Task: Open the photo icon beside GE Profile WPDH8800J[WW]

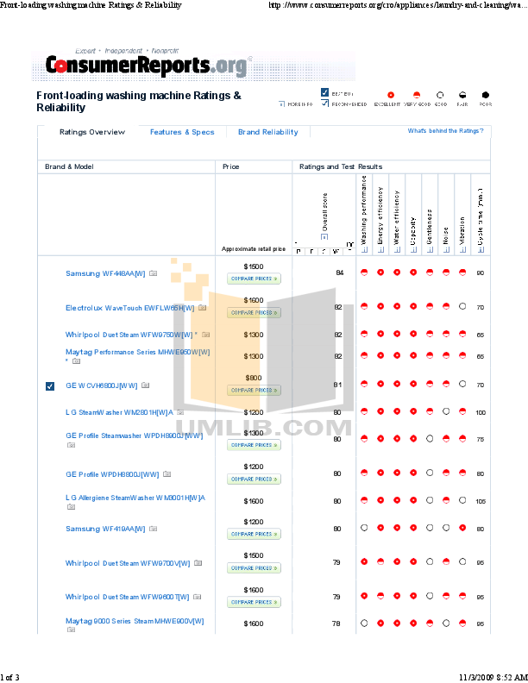Action: click(167, 474)
